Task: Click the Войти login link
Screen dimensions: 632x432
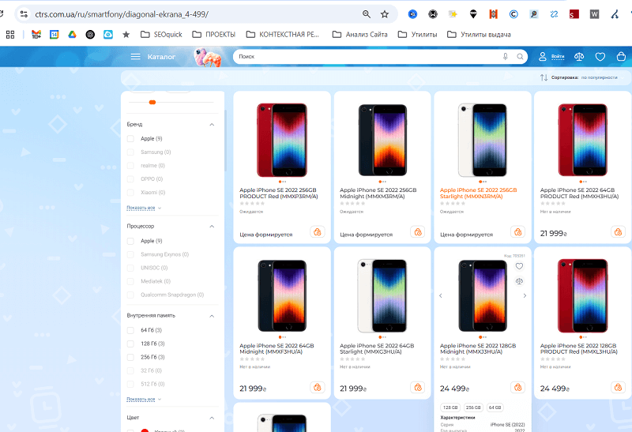Action: [x=558, y=57]
